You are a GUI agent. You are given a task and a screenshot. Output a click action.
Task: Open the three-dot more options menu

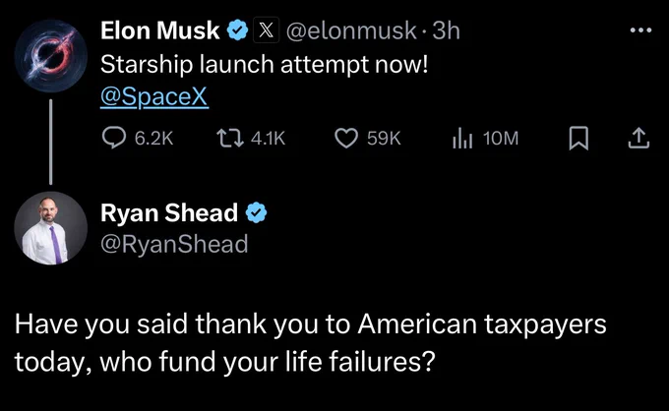coord(640,30)
